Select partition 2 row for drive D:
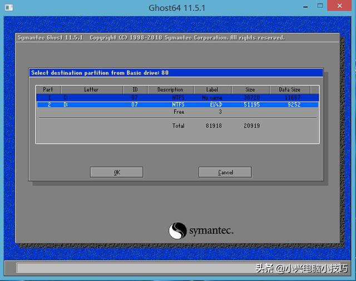The height and width of the screenshot is (281, 356). tap(177, 104)
